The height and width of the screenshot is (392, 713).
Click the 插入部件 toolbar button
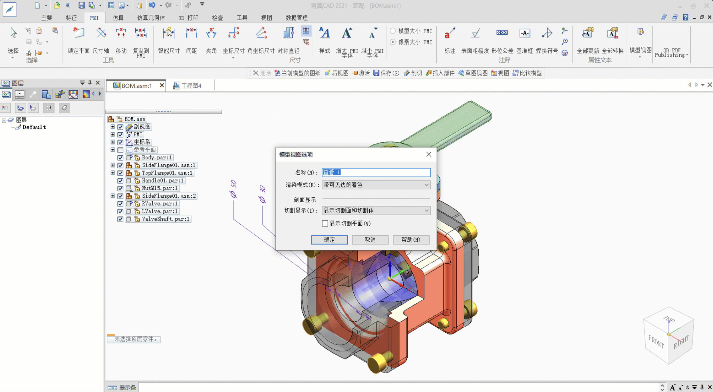click(440, 73)
